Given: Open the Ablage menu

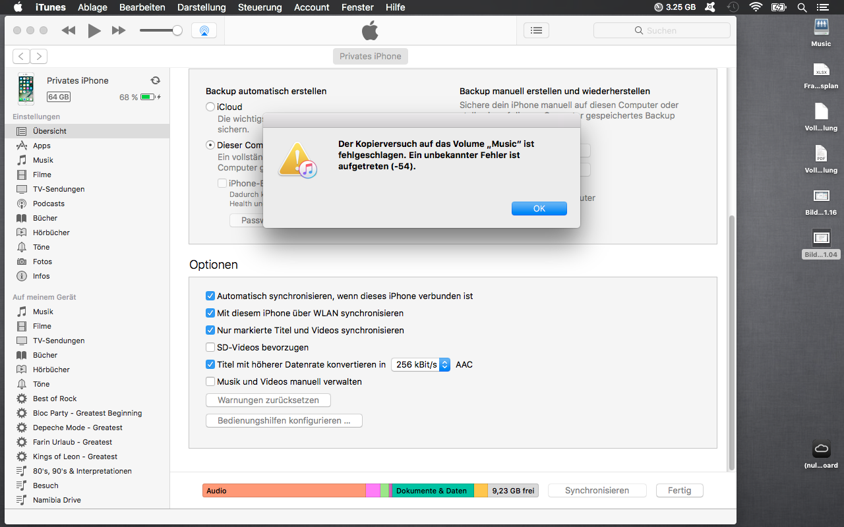Looking at the screenshot, I should pos(92,7).
